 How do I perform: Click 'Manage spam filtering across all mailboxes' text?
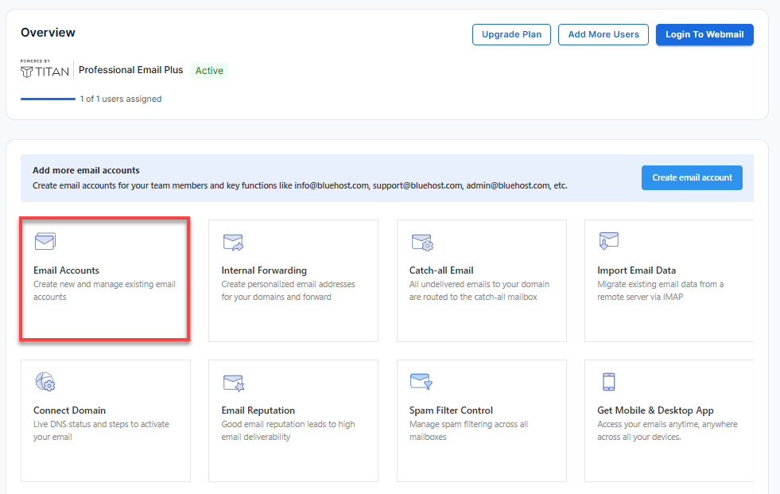[x=468, y=430]
